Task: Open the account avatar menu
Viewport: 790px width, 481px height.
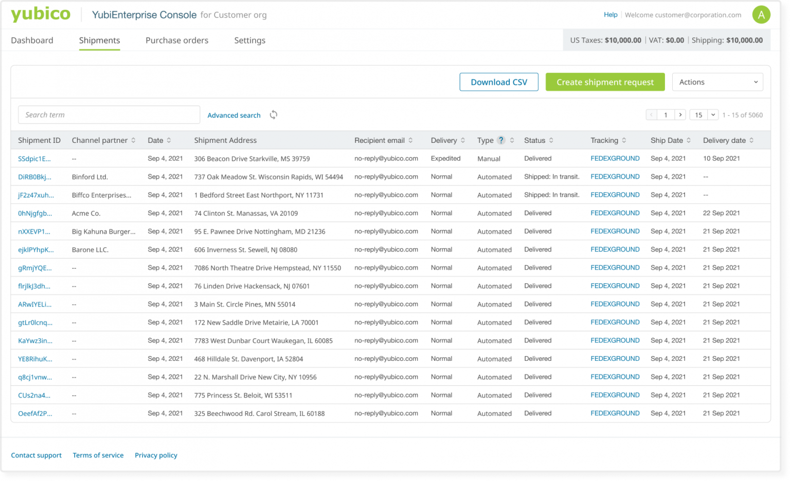Action: coord(761,14)
